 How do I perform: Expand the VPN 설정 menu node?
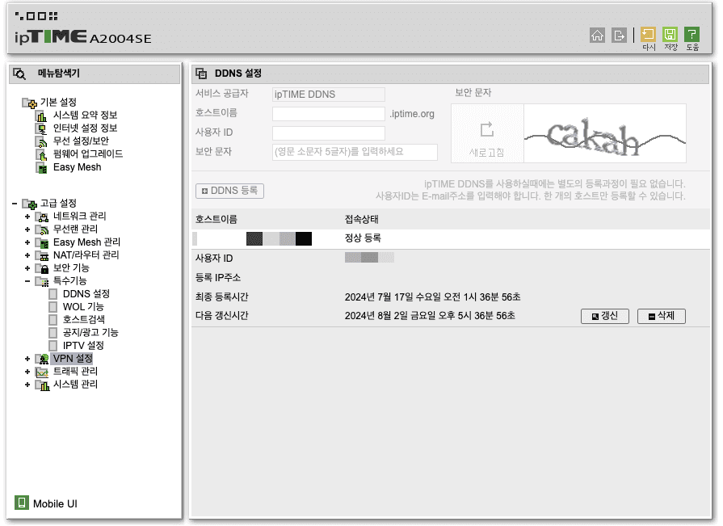27,358
